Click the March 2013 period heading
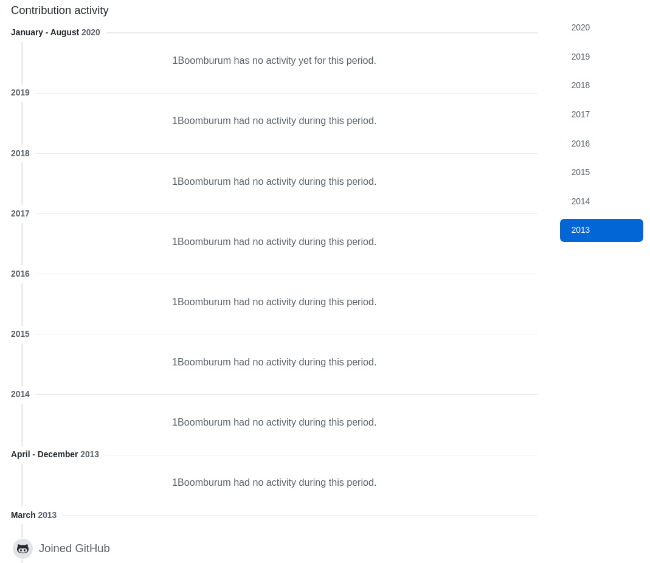 point(34,515)
